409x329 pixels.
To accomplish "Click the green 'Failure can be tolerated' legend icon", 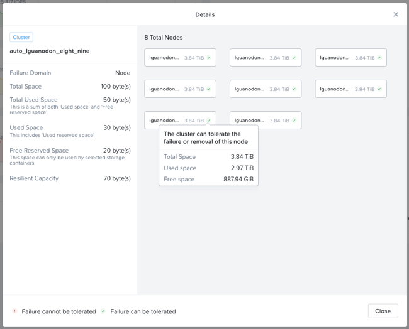I will click(x=103, y=311).
